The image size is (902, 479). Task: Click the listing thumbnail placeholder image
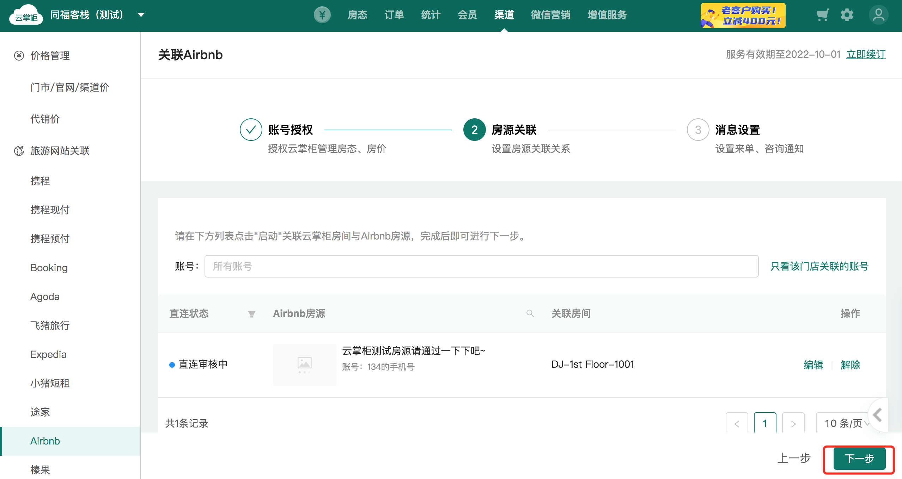[x=304, y=365]
